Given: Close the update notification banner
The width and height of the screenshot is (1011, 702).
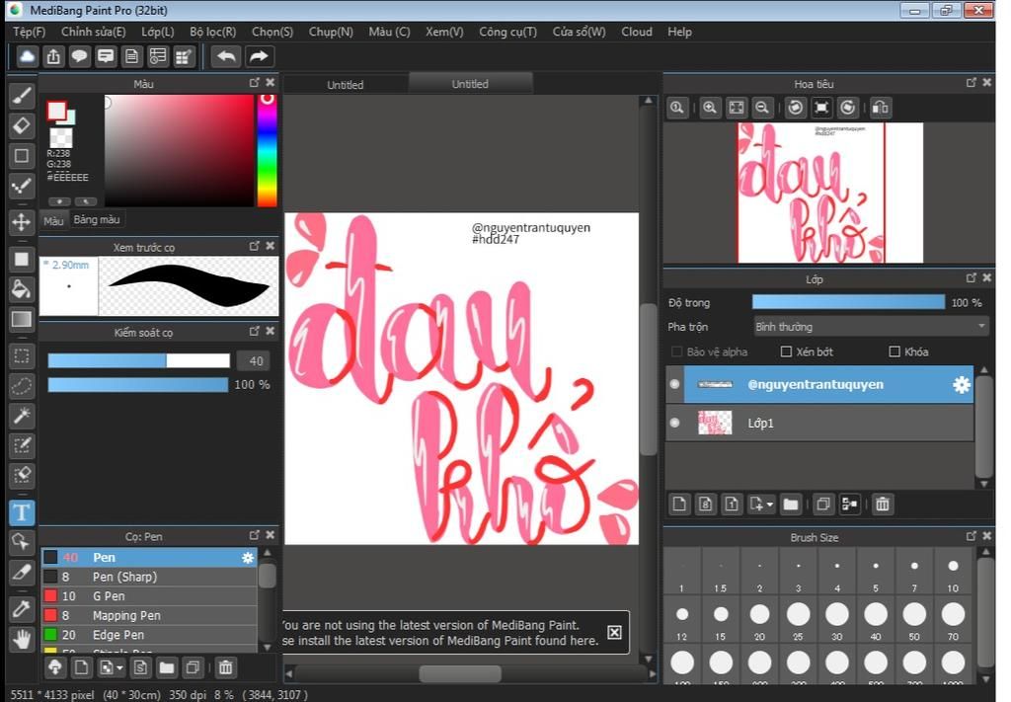Looking at the screenshot, I should [614, 632].
